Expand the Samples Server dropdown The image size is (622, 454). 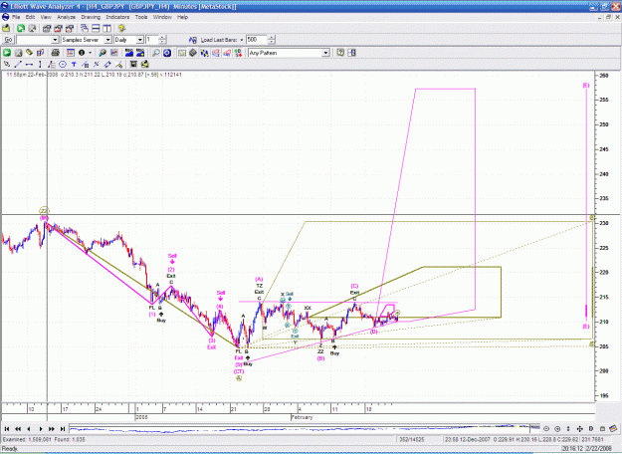click(x=107, y=40)
